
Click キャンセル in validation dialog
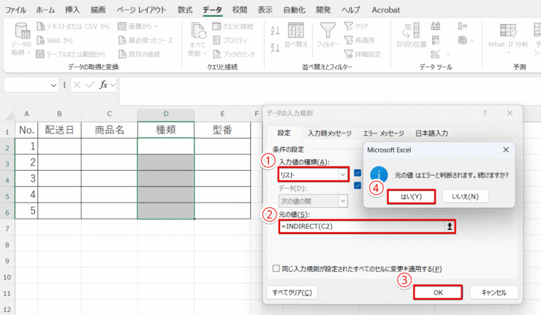tap(493, 292)
